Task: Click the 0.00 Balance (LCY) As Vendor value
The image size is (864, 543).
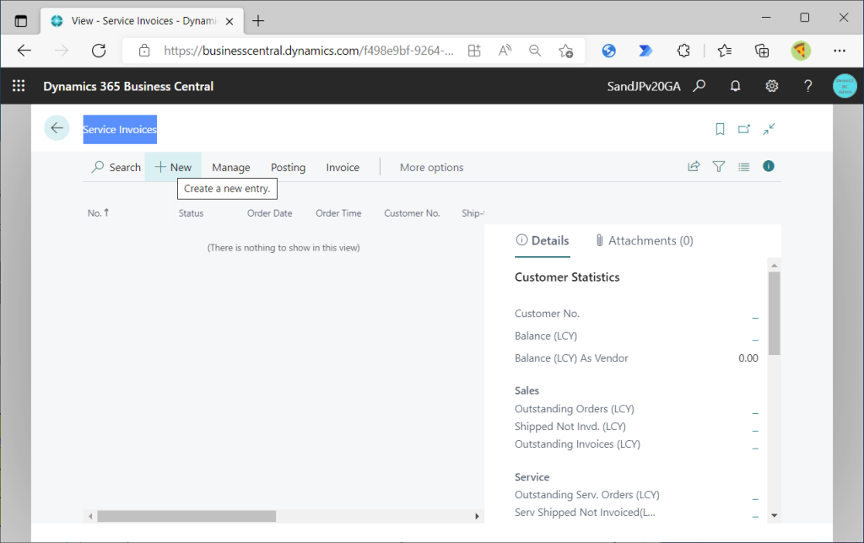Action: 748,358
